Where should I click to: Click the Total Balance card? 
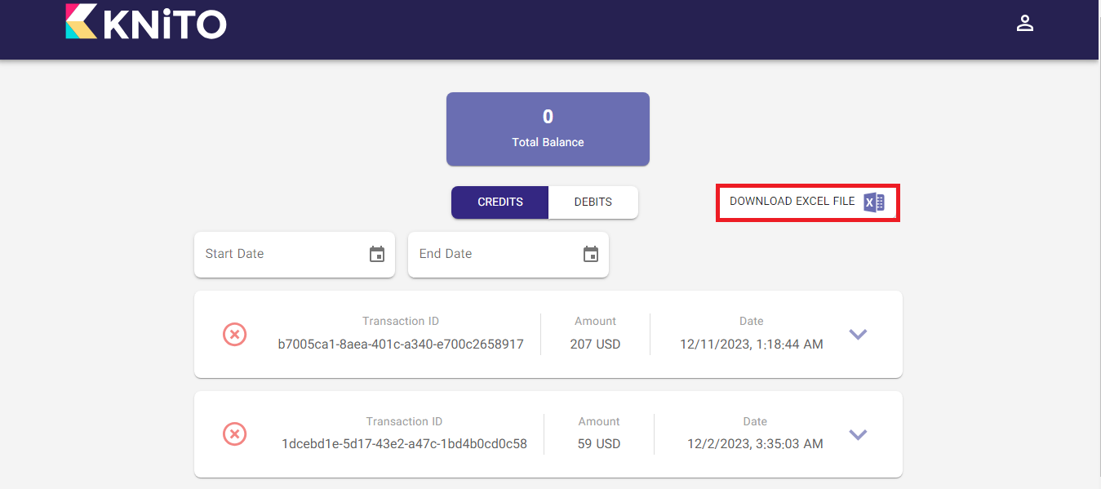coord(548,129)
